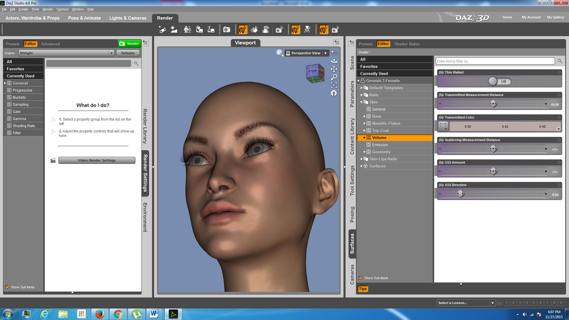Click the Transmitted Color swatch
Viewport: 569px width, 320px height.
(505, 127)
